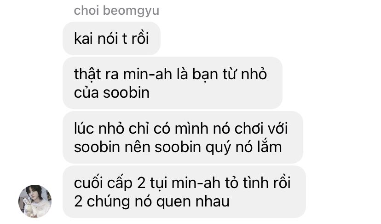Image resolution: width=381 pixels, height=224 pixels.
Task: Click "chơi với" in the third message
Action: point(261,129)
